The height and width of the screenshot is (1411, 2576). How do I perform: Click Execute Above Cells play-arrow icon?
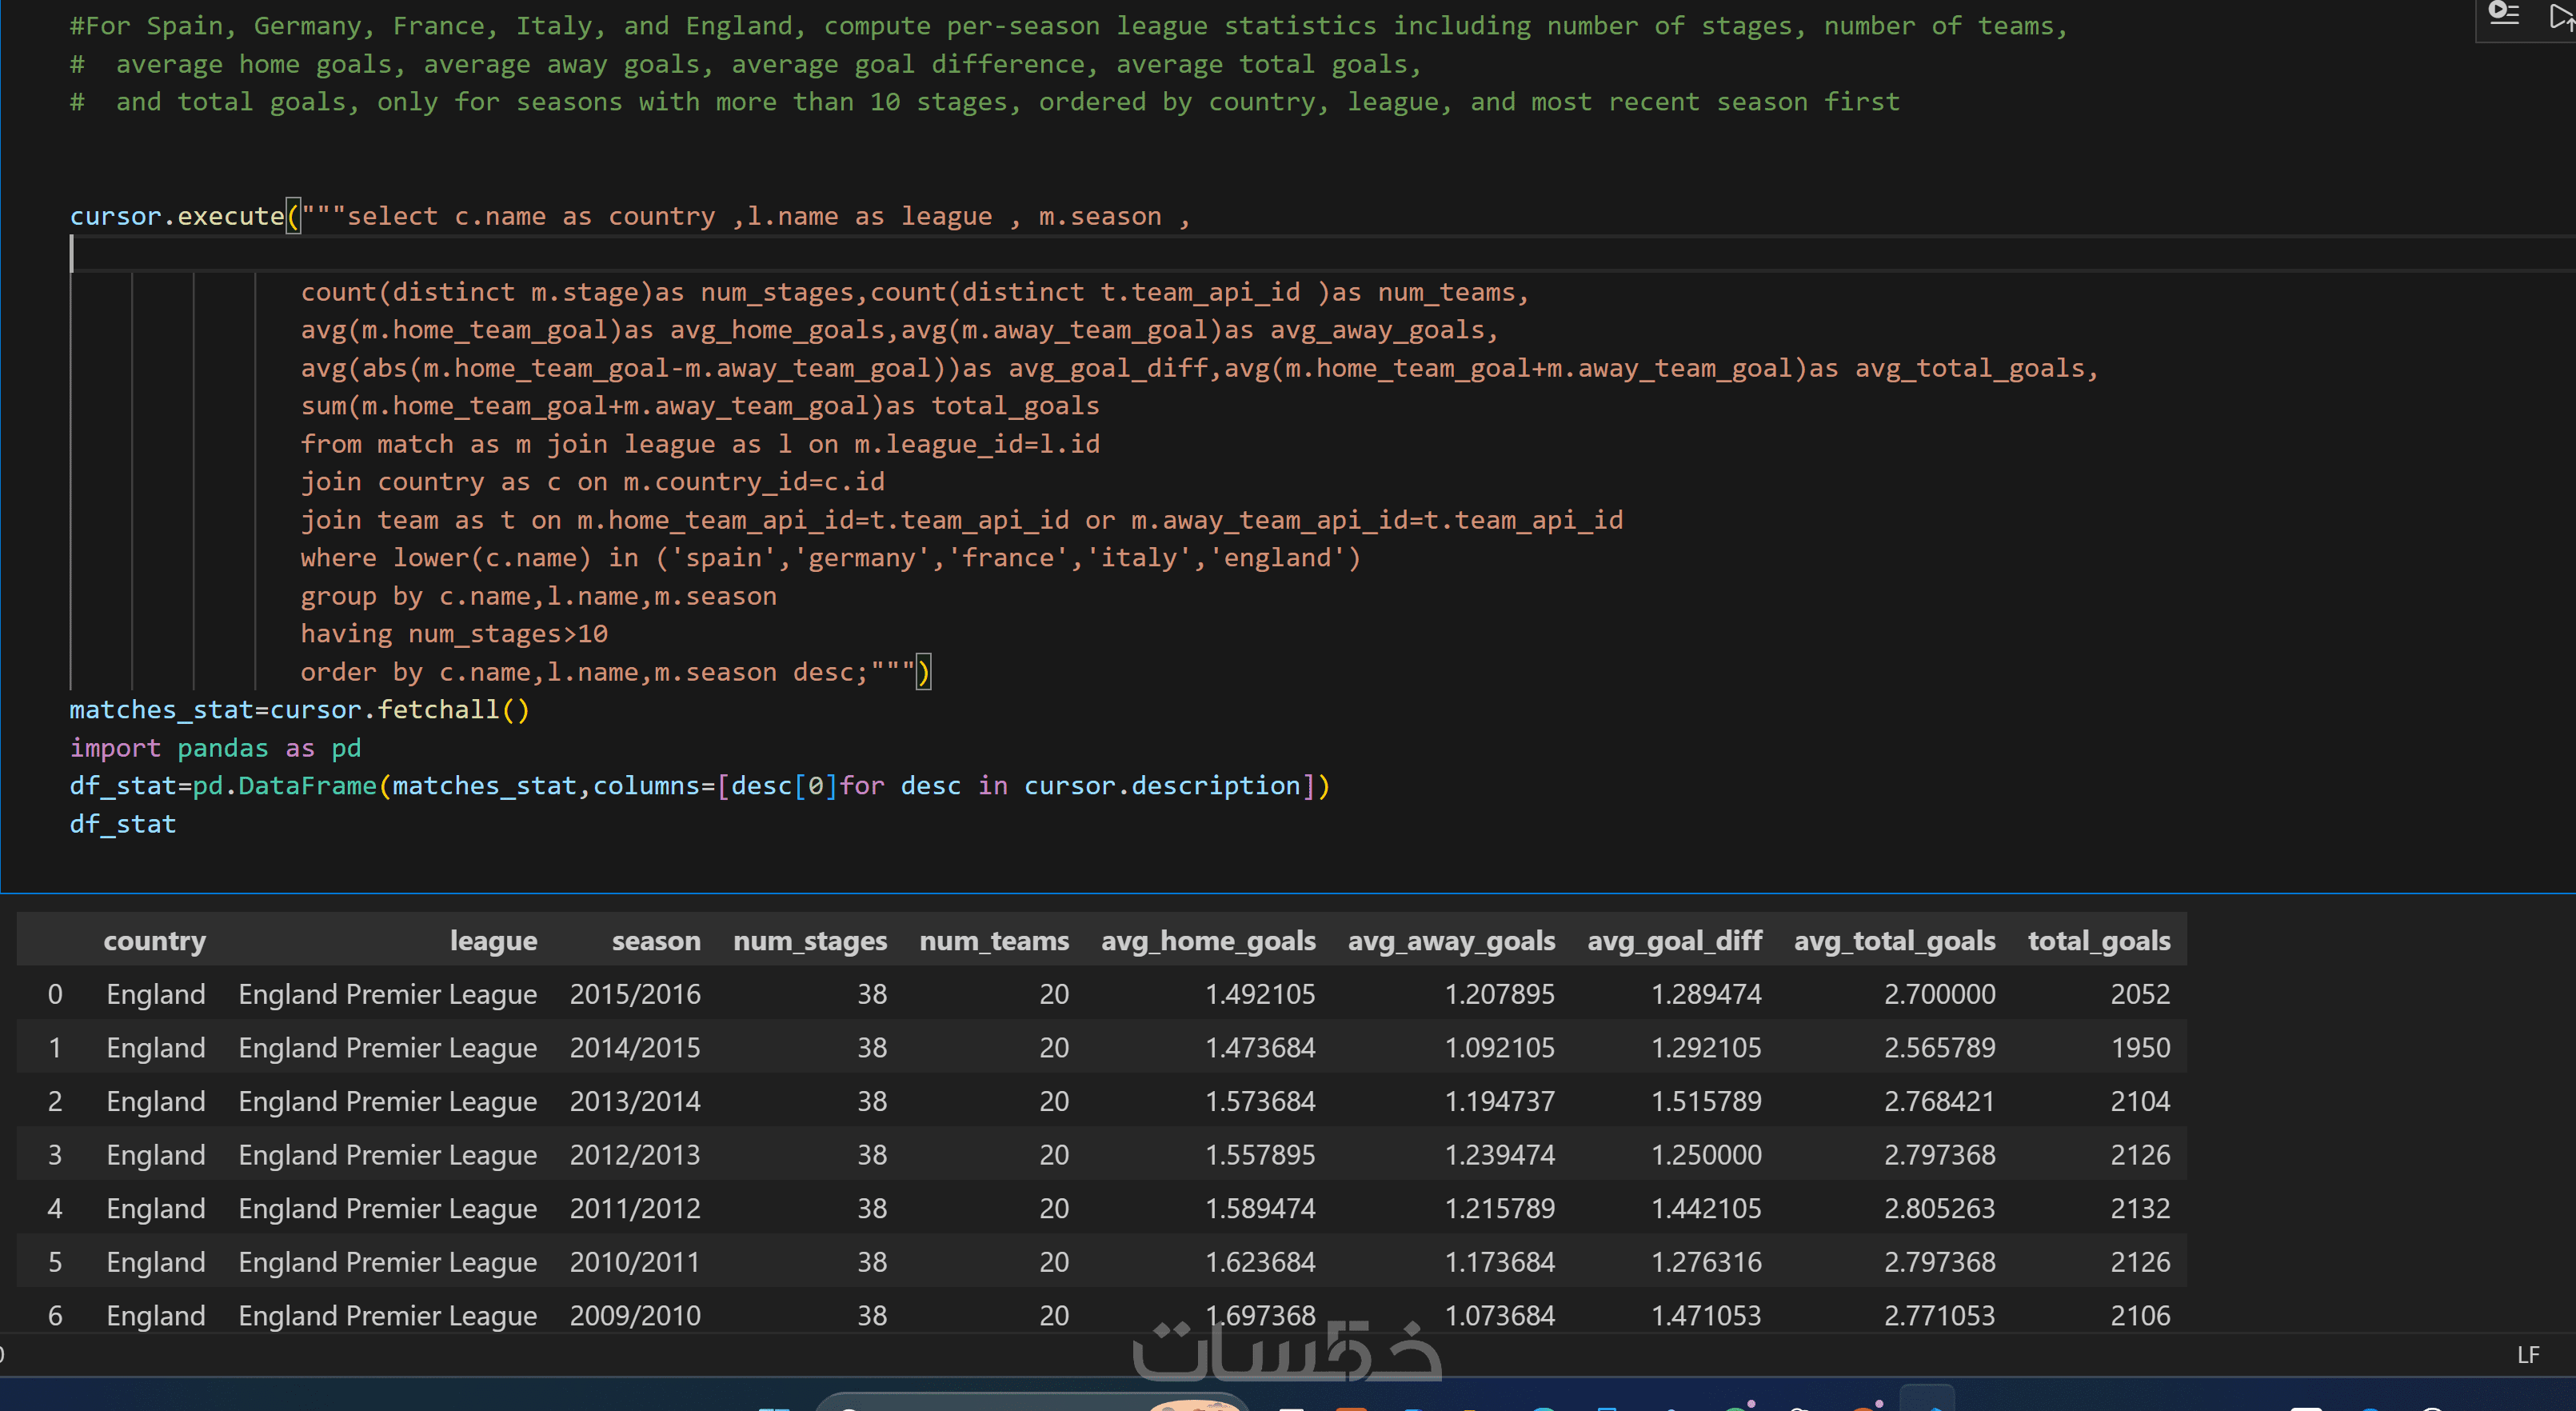point(2560,16)
